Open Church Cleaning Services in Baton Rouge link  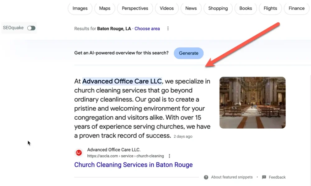(133, 165)
